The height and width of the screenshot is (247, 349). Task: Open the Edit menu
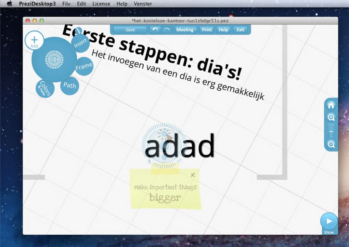pos(81,4)
